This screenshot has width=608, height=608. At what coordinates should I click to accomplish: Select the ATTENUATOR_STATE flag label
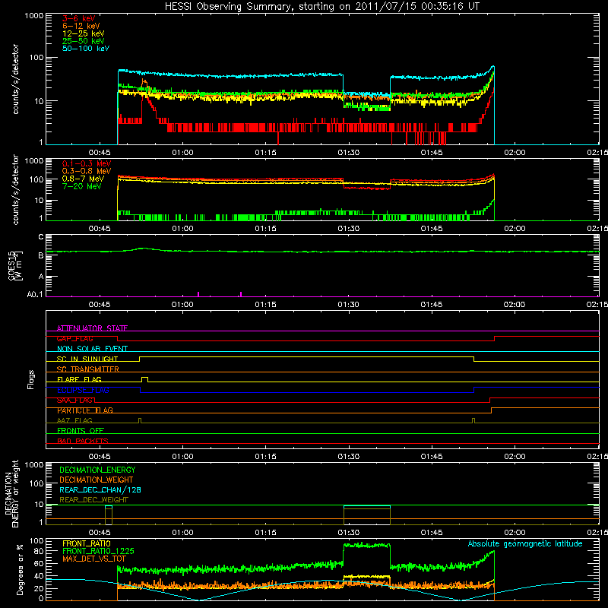(92, 328)
